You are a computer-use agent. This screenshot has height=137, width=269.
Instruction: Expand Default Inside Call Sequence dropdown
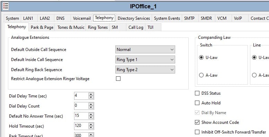[145, 60]
